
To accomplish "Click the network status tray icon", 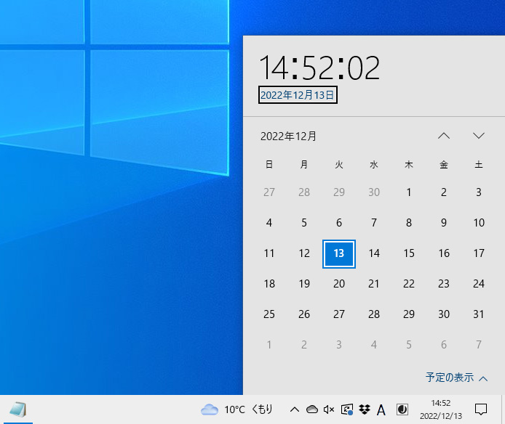I will [x=347, y=409].
